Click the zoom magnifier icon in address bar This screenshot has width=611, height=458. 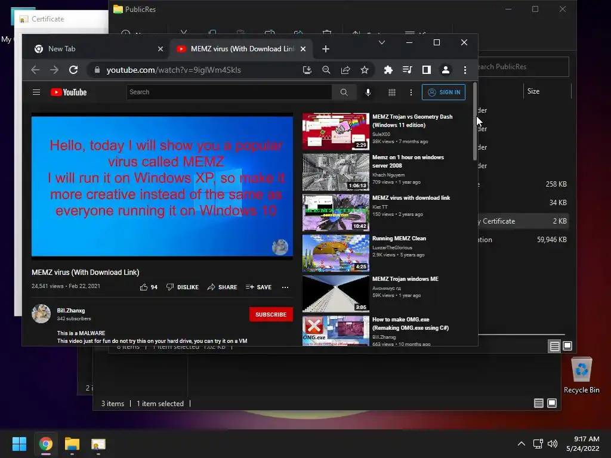(x=326, y=70)
